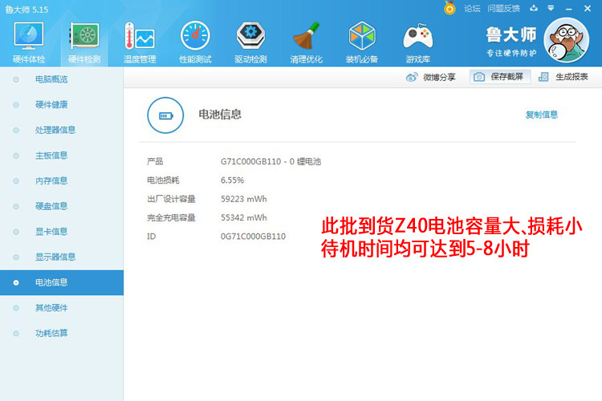Click the 鲁大师 5.15 window title
The height and width of the screenshot is (401, 602).
pos(26,9)
